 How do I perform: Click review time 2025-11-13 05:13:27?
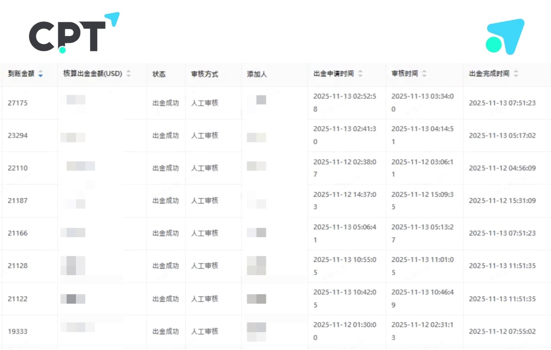point(422,233)
